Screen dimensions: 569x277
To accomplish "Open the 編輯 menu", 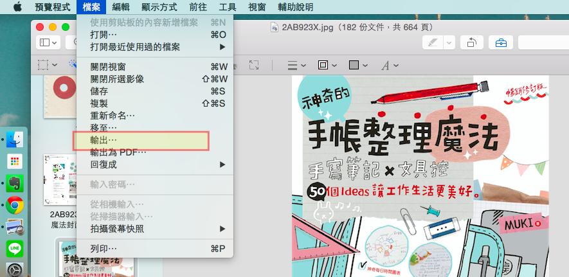I will click(121, 7).
